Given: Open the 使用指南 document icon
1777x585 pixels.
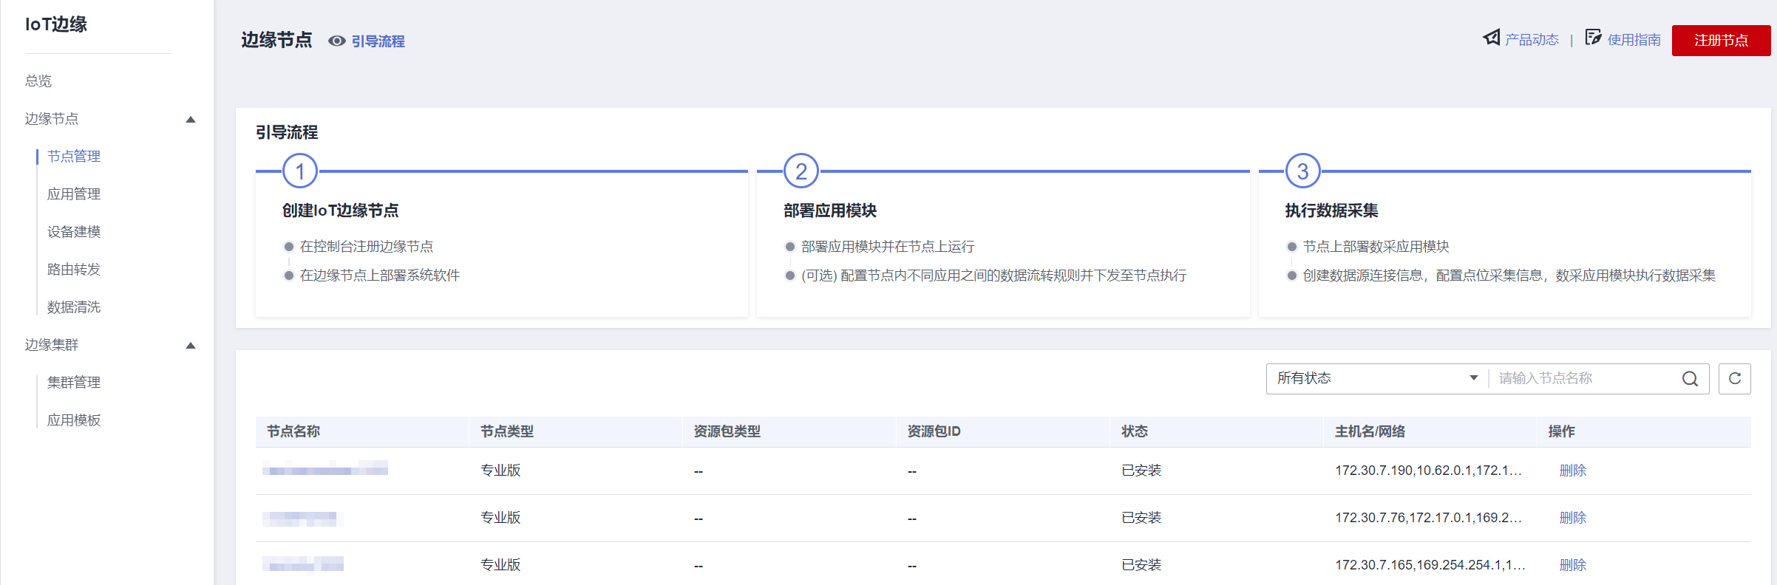Looking at the screenshot, I should point(1594,38).
